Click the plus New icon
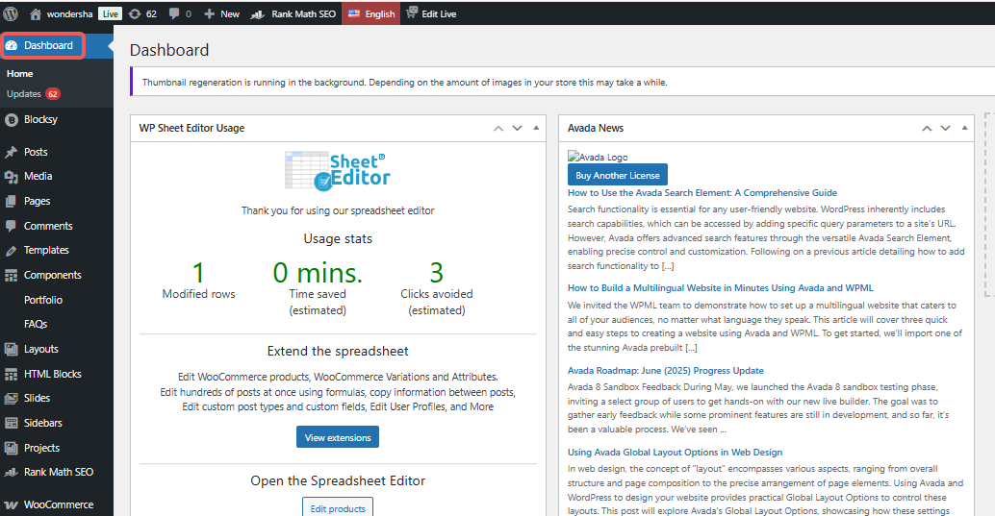 pos(210,13)
